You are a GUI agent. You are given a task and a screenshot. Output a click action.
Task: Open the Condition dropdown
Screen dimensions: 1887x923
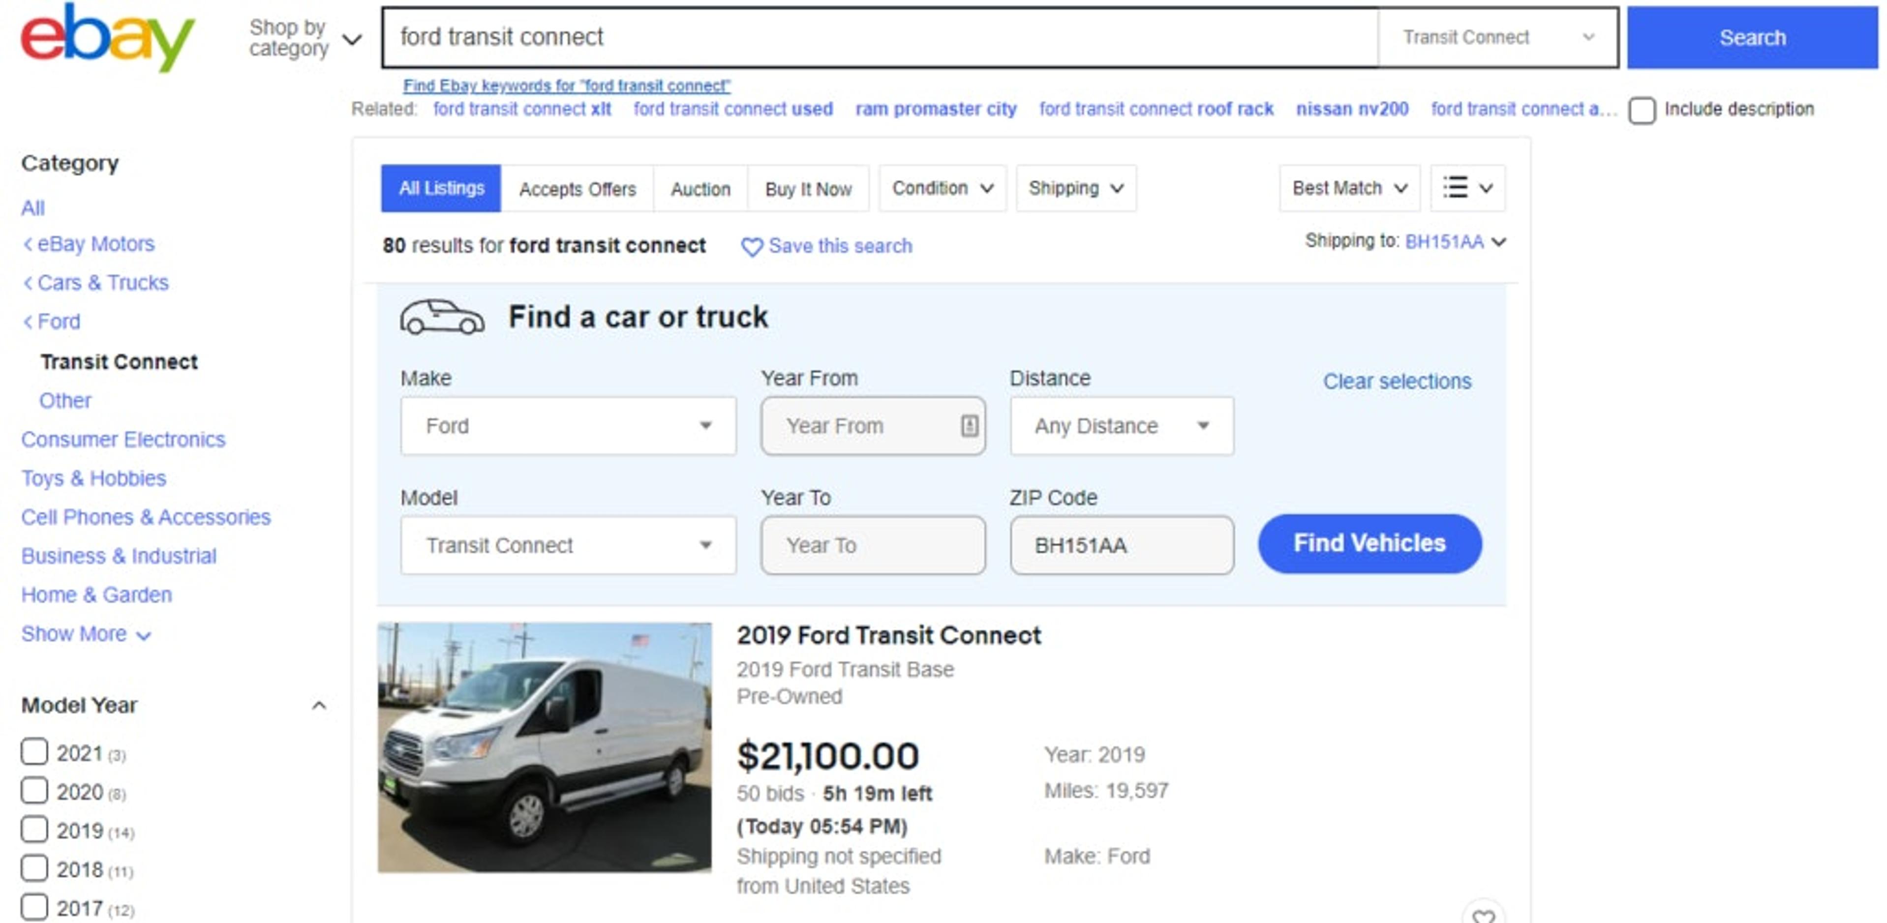click(942, 188)
